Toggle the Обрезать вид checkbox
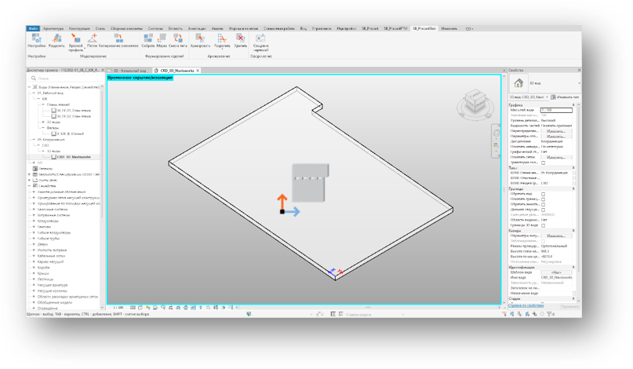 544,194
